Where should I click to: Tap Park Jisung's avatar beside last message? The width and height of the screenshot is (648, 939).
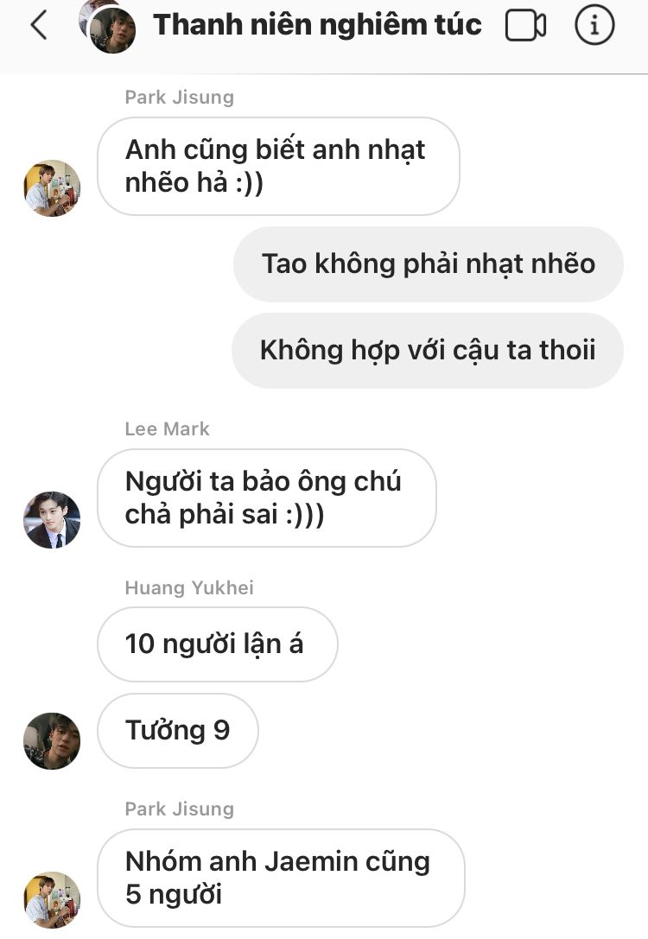52,899
